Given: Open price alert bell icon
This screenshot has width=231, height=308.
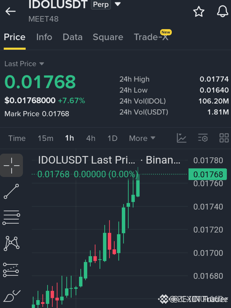Looking at the screenshot, I should (x=222, y=11).
